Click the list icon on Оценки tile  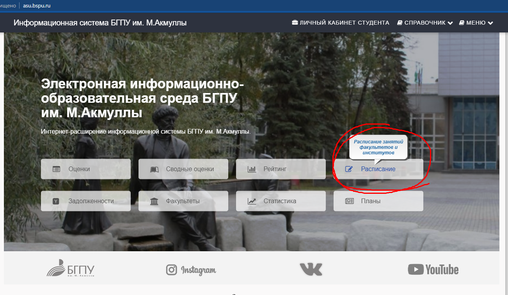pos(57,169)
